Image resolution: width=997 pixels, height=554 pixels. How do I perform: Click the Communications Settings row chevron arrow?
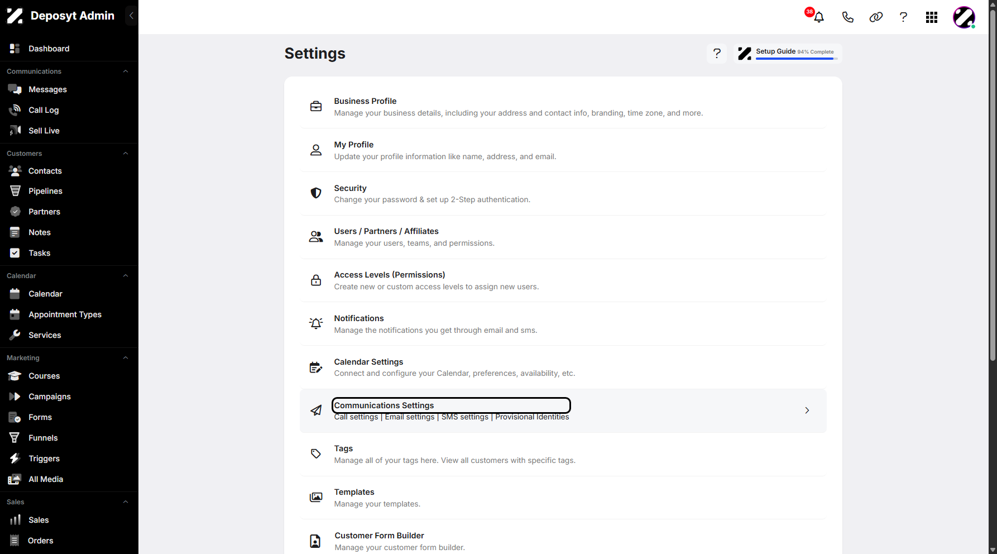(x=807, y=410)
